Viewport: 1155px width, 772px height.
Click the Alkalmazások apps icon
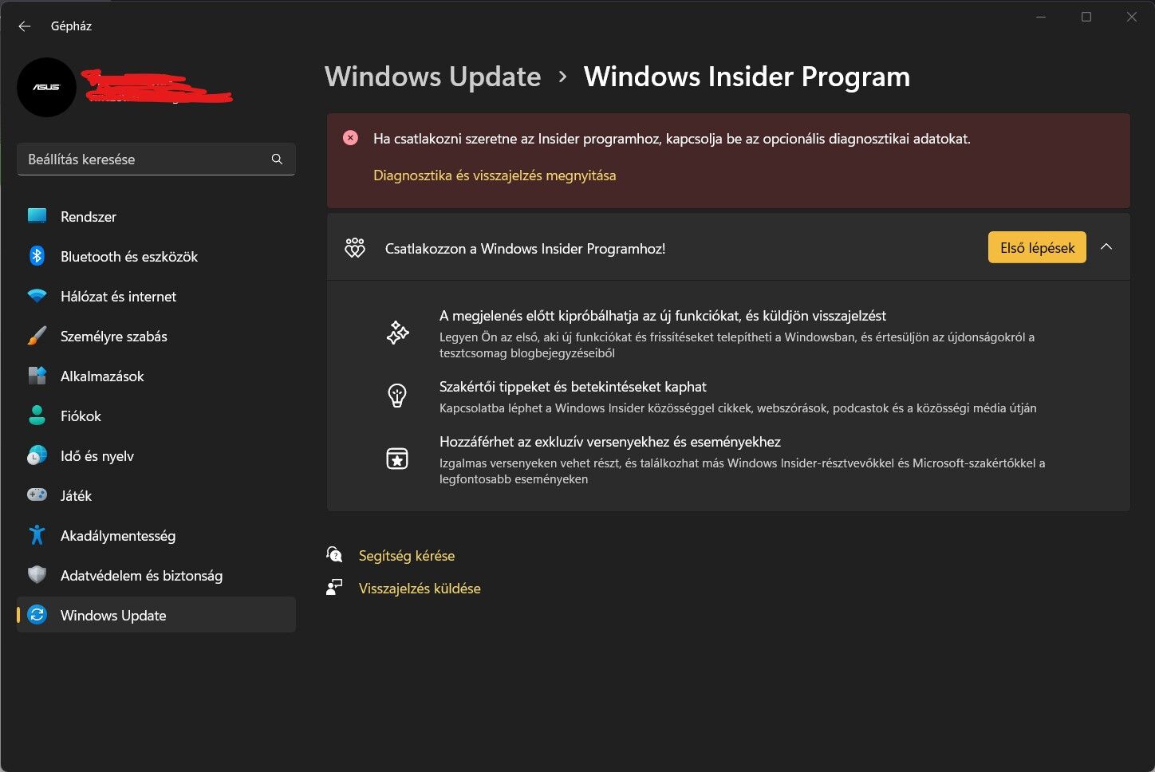pyautogui.click(x=37, y=376)
